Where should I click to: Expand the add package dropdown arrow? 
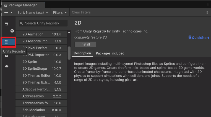[11, 12]
